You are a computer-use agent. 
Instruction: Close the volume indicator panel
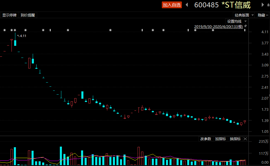[x=245, y=139]
